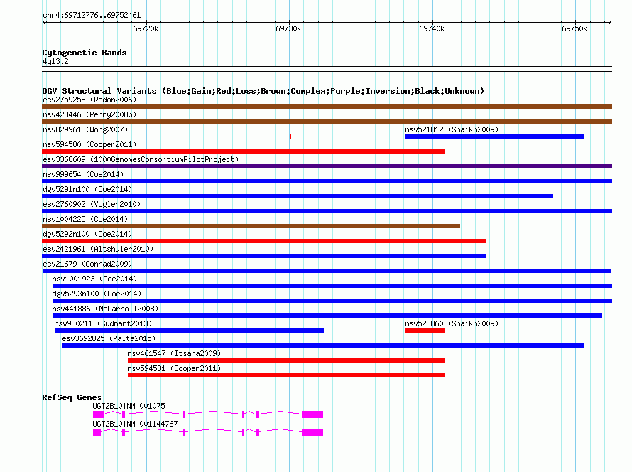This screenshot has height=472, width=632.
Task: Select the last exon block of NM_001075
Action: tap(312, 414)
